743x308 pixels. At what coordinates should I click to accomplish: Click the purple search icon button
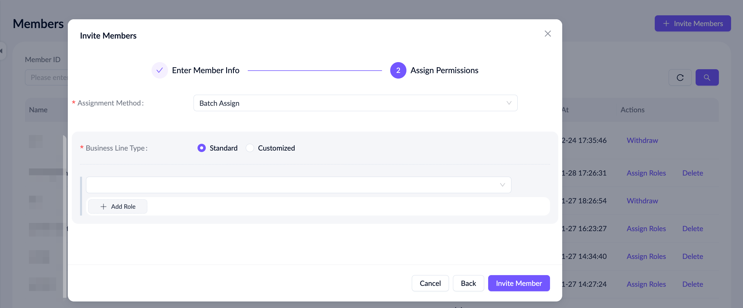pos(707,77)
